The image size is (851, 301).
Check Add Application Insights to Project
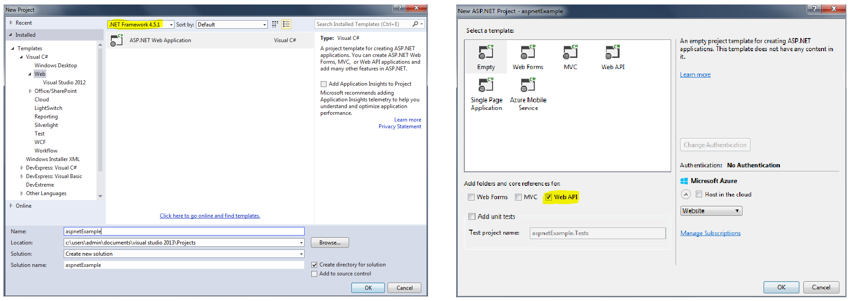click(x=323, y=84)
